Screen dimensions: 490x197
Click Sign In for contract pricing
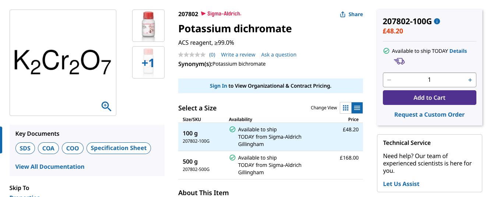(218, 86)
